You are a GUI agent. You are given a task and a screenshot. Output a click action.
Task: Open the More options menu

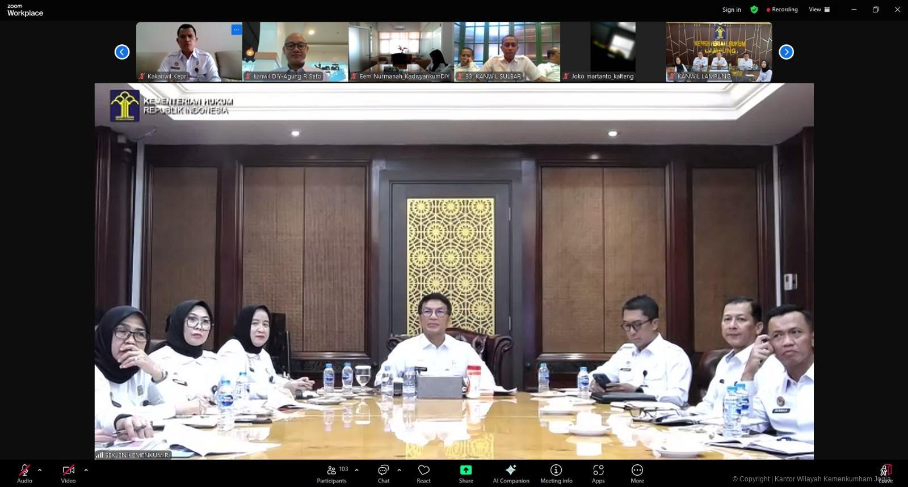click(x=637, y=473)
